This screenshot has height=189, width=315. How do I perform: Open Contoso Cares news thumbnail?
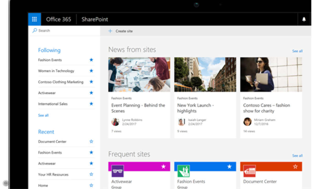(x=271, y=75)
